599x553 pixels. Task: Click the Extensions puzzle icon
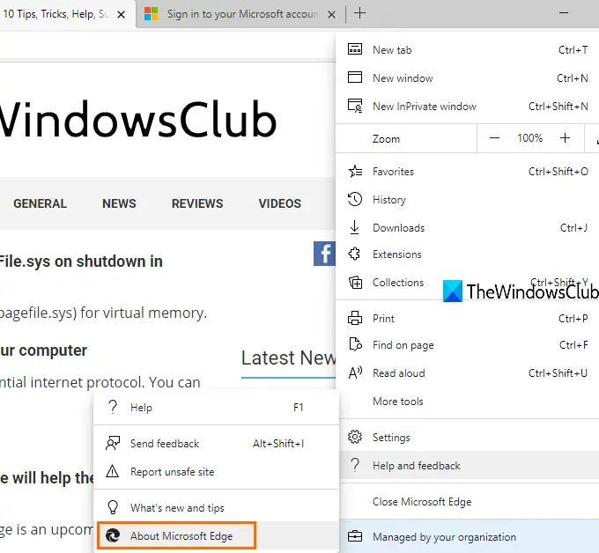coord(354,254)
